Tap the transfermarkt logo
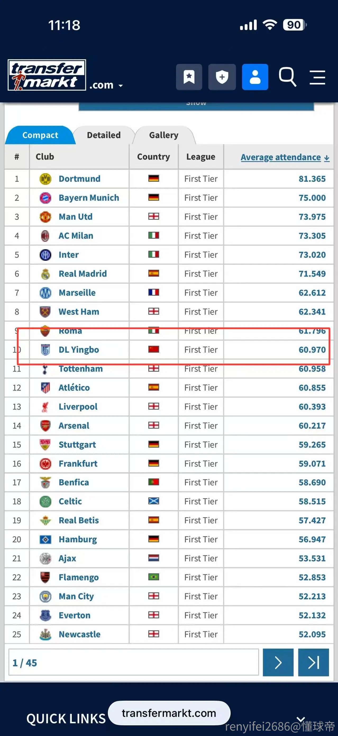The height and width of the screenshot is (736, 338). (47, 75)
